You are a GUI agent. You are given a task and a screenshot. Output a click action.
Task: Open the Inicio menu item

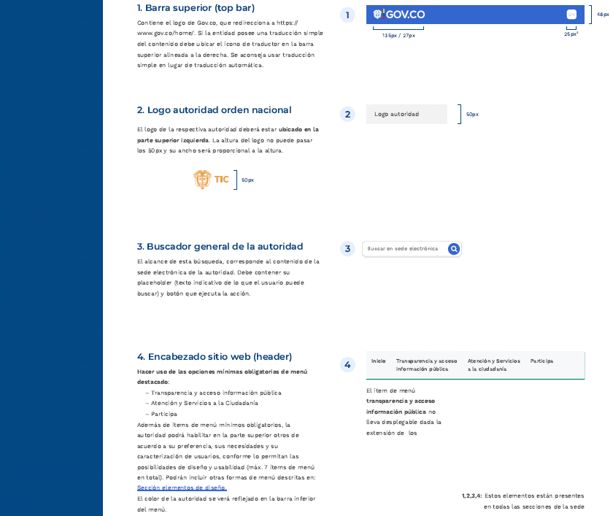(378, 361)
